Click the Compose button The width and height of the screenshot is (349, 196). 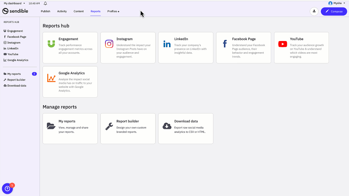coord(334,11)
